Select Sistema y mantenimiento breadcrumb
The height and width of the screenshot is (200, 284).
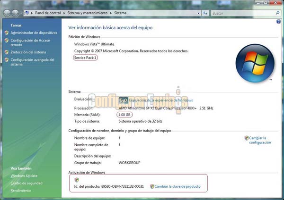tap(87, 13)
